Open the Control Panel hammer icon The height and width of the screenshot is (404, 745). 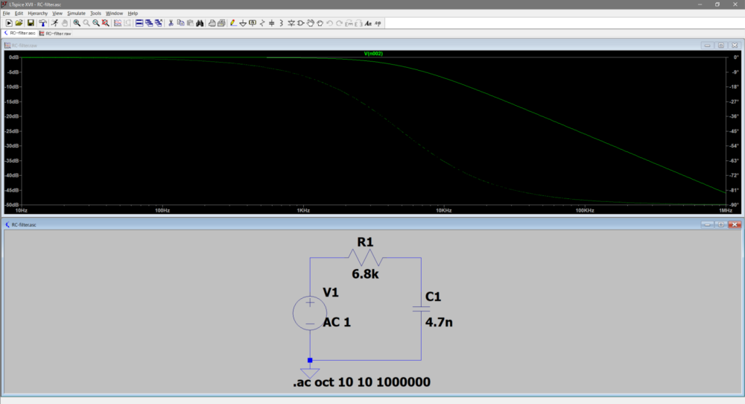click(42, 23)
